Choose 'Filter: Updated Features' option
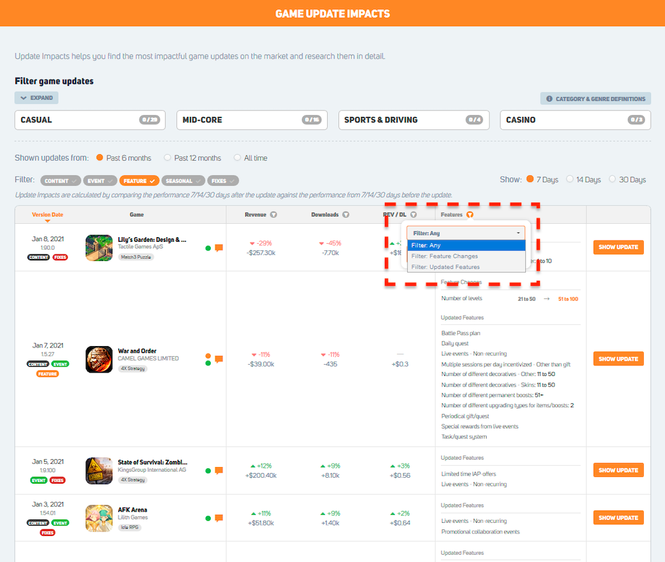The image size is (665, 562). click(467, 267)
